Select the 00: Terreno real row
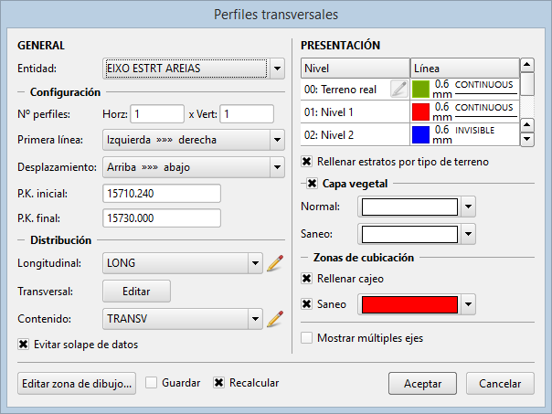552x414 pixels. [410, 89]
